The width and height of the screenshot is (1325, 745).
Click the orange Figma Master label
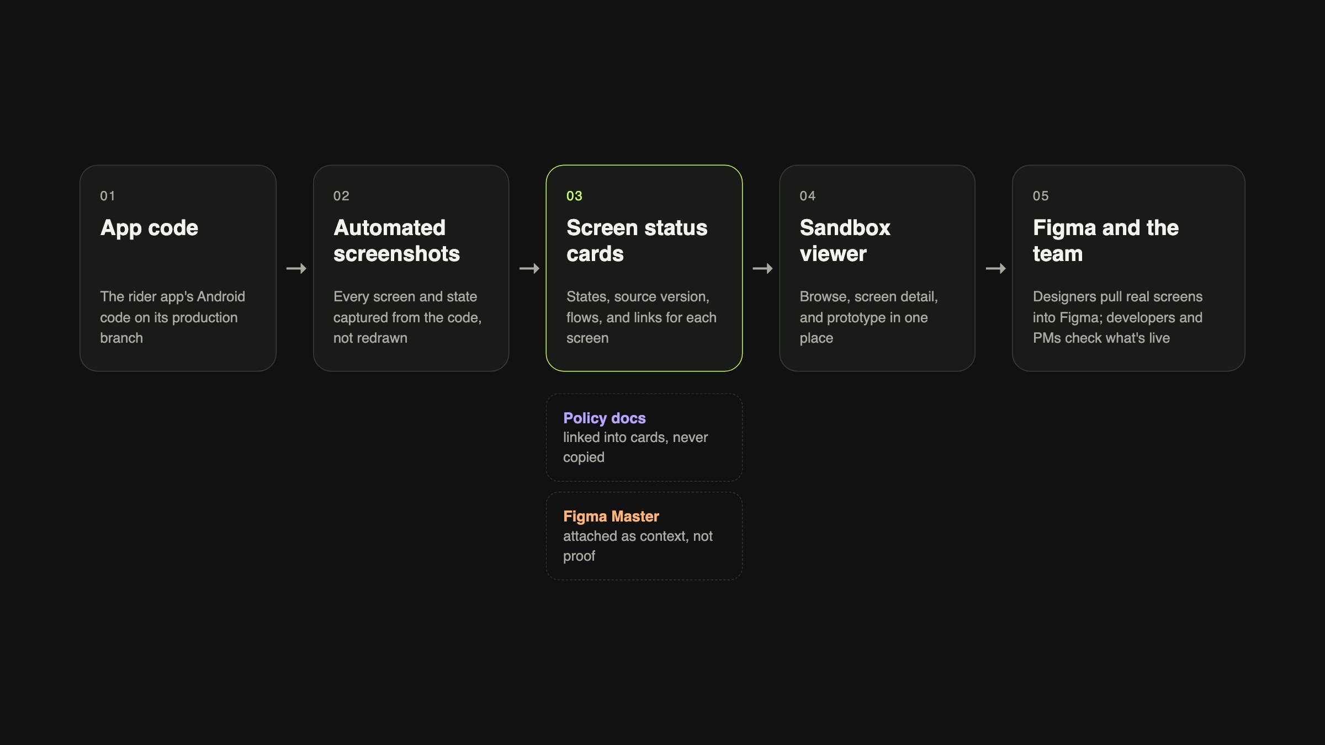click(x=611, y=517)
